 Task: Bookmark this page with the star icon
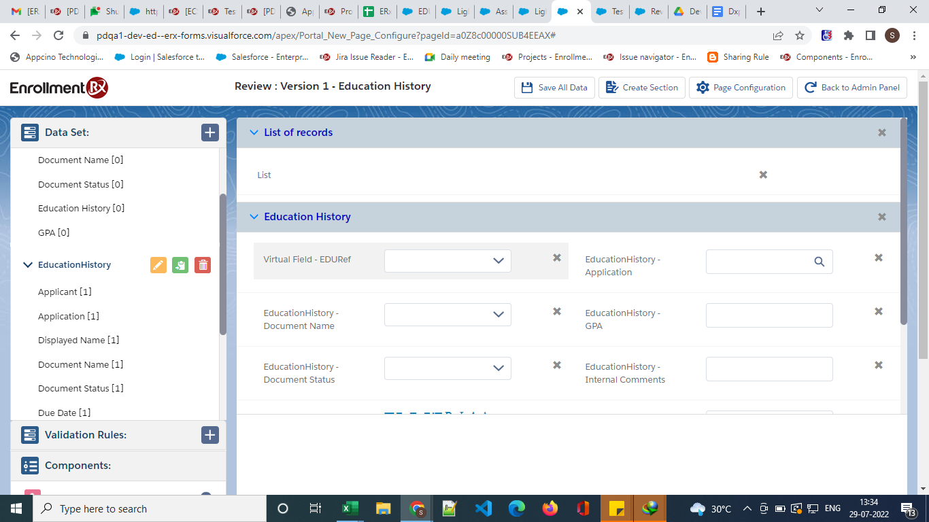[800, 35]
